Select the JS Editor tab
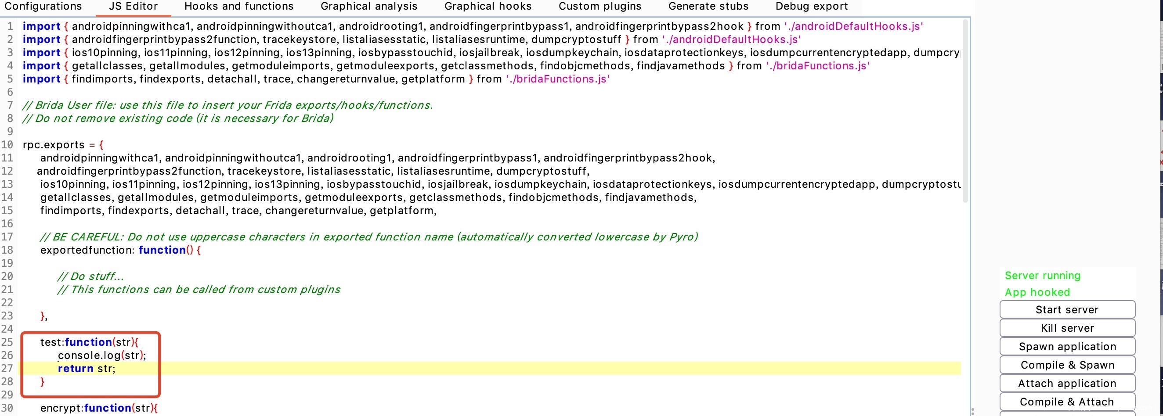 click(133, 6)
